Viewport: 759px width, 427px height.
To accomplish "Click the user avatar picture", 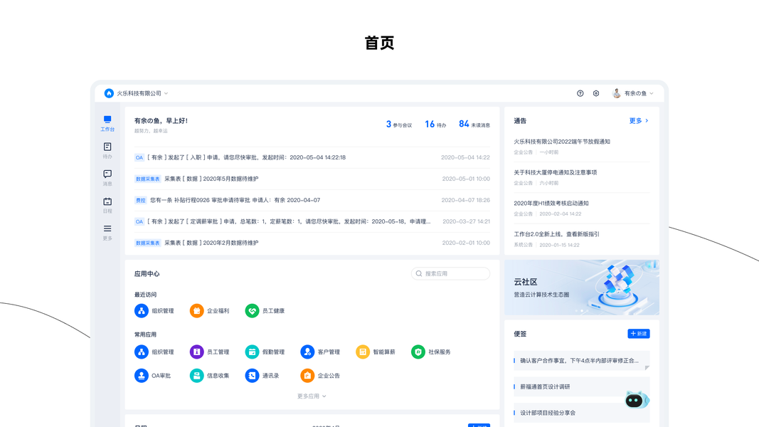I will (617, 93).
